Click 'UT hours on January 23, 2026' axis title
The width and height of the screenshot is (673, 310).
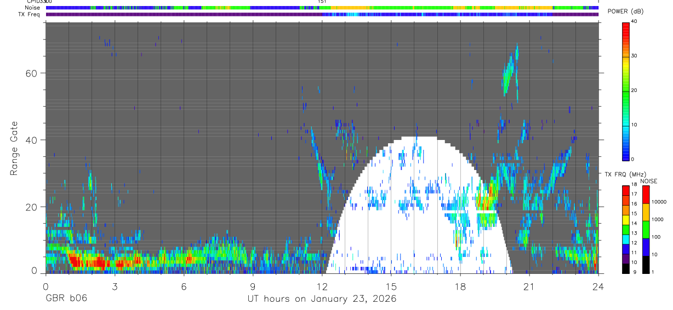(x=323, y=299)
